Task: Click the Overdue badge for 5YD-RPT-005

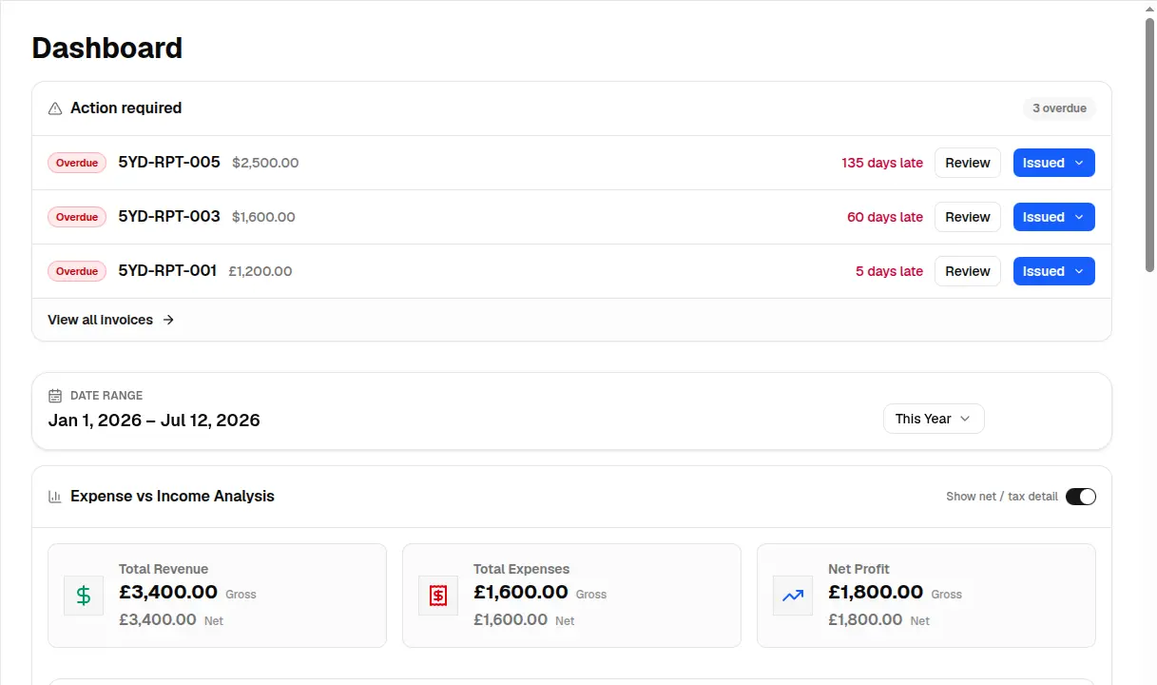Action: tap(77, 163)
